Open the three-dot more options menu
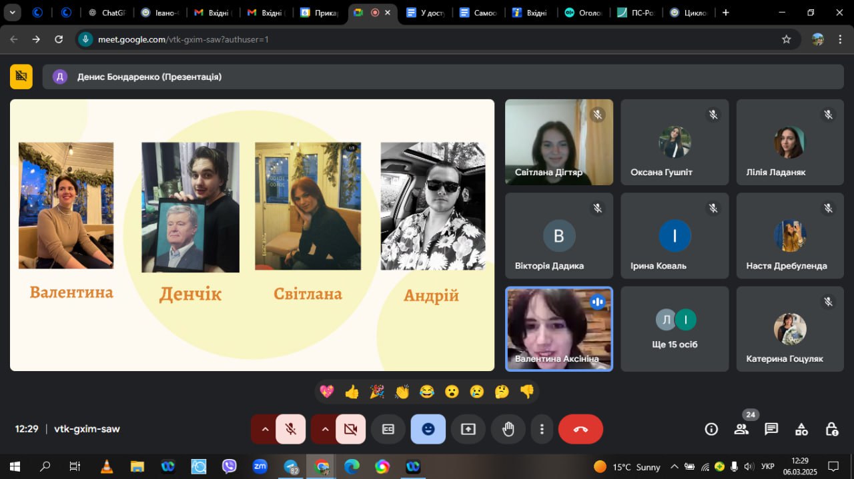The height and width of the screenshot is (479, 854). click(542, 429)
